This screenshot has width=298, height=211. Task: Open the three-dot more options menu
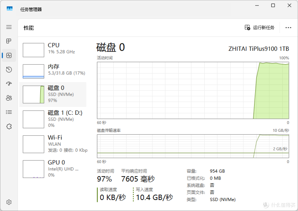288,28
